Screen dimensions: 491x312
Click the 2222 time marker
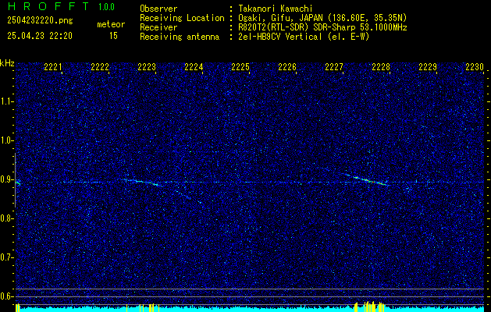click(100, 67)
